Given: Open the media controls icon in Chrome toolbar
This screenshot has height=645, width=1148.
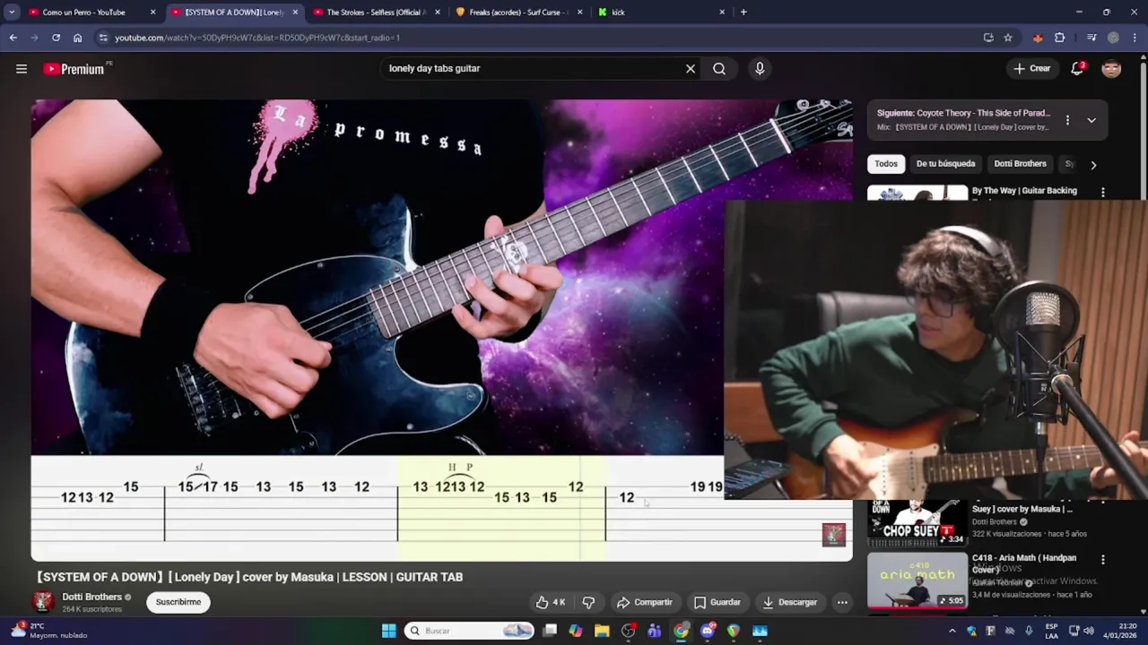Looking at the screenshot, I should click(x=1091, y=38).
